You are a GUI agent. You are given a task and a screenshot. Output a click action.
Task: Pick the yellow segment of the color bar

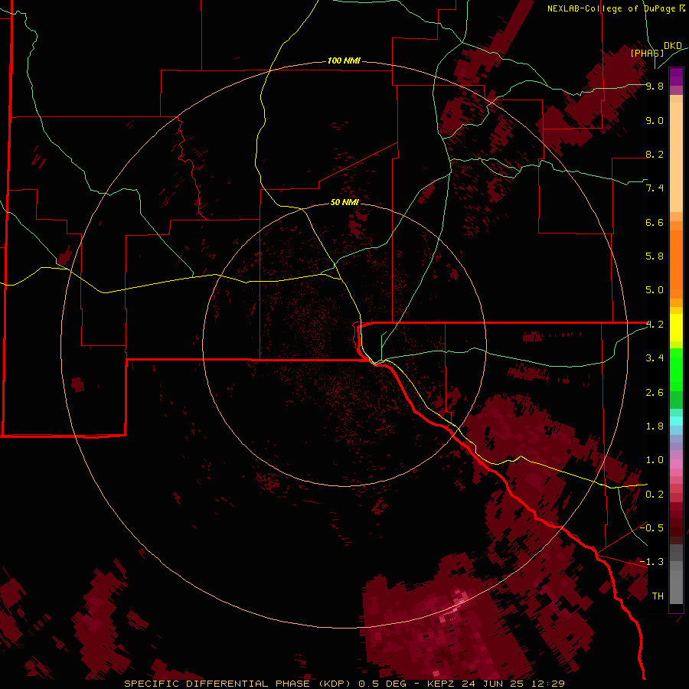676,328
